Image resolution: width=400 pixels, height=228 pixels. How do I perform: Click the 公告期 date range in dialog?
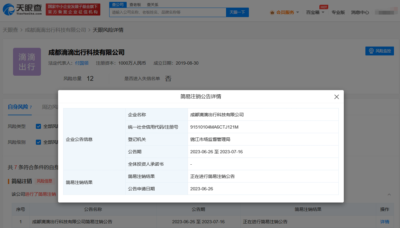coord(217,152)
